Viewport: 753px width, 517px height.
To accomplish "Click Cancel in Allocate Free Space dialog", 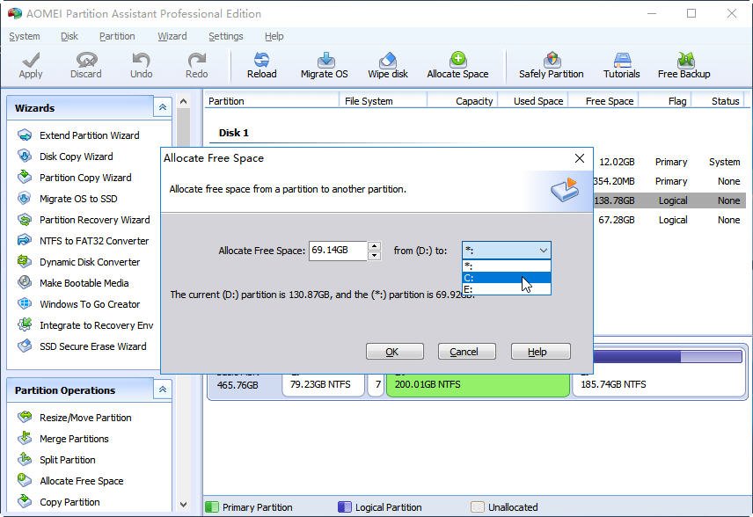I will click(x=466, y=352).
